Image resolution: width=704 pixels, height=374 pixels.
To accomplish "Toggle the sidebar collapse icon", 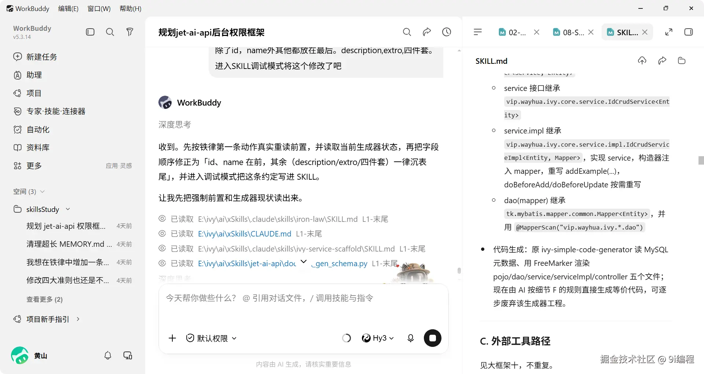I will pyautogui.click(x=90, y=32).
